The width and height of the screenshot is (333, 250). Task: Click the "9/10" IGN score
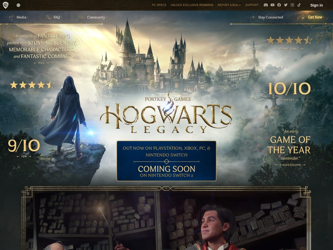24,145
